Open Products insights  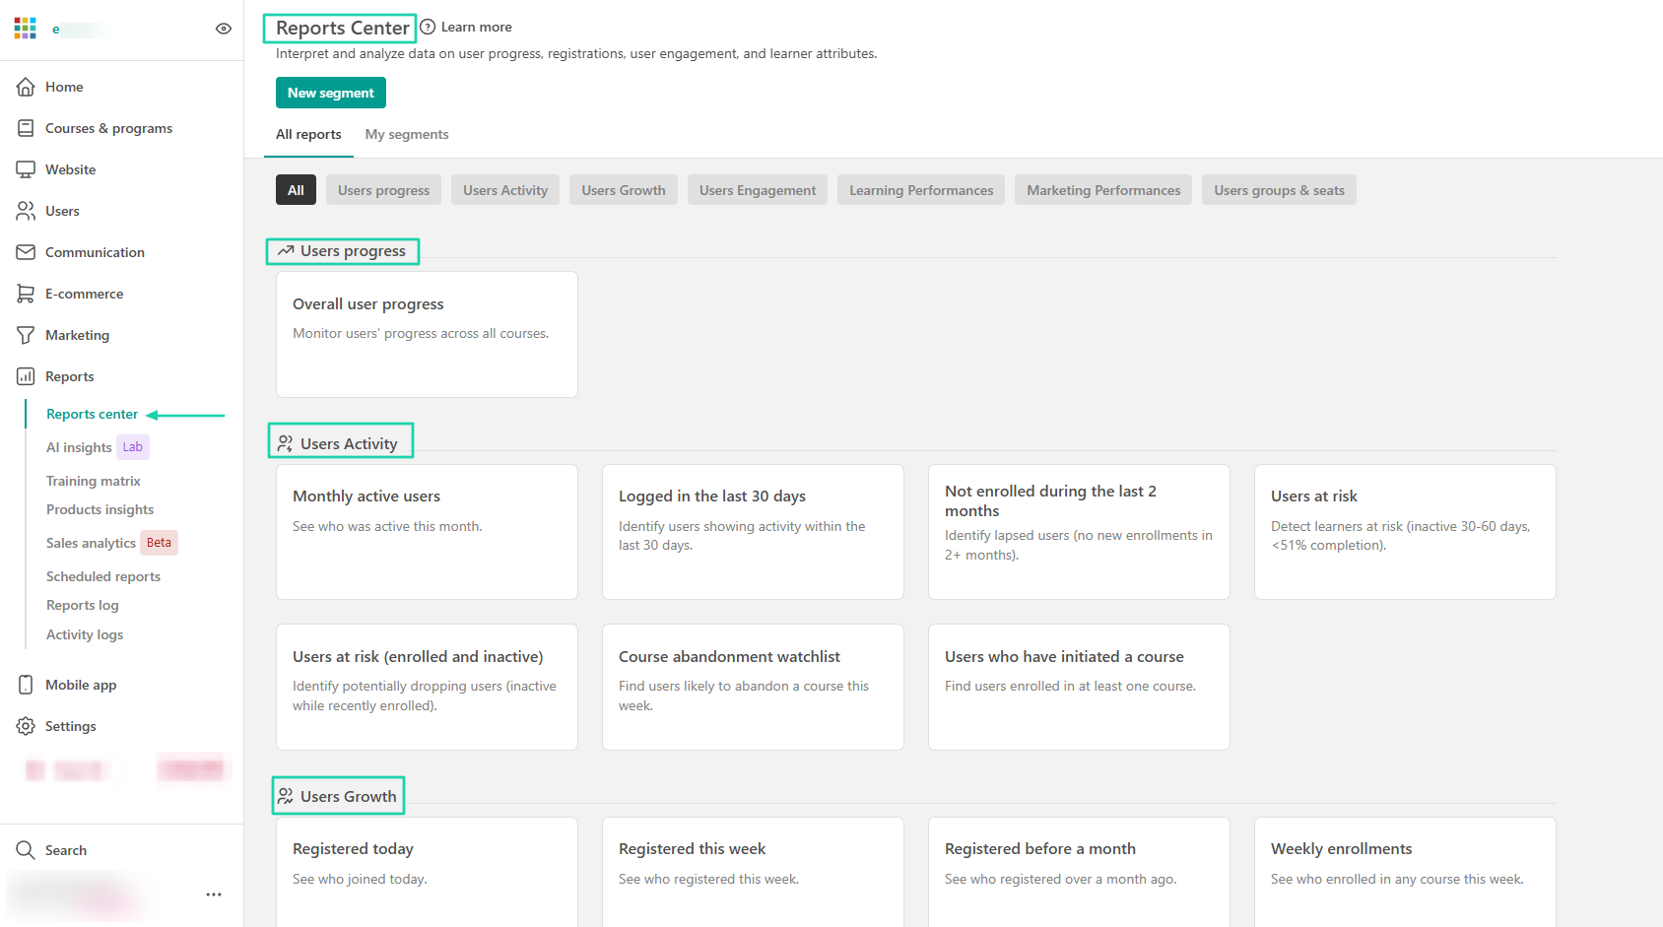(100, 509)
